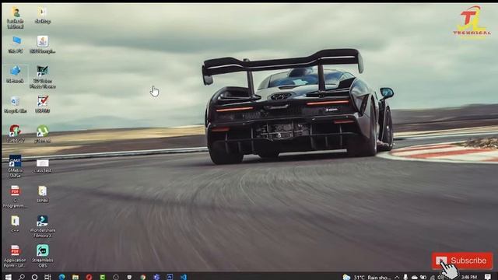This screenshot has height=280, width=498.
Task: Open Task View on the taskbar
Action: [47, 277]
